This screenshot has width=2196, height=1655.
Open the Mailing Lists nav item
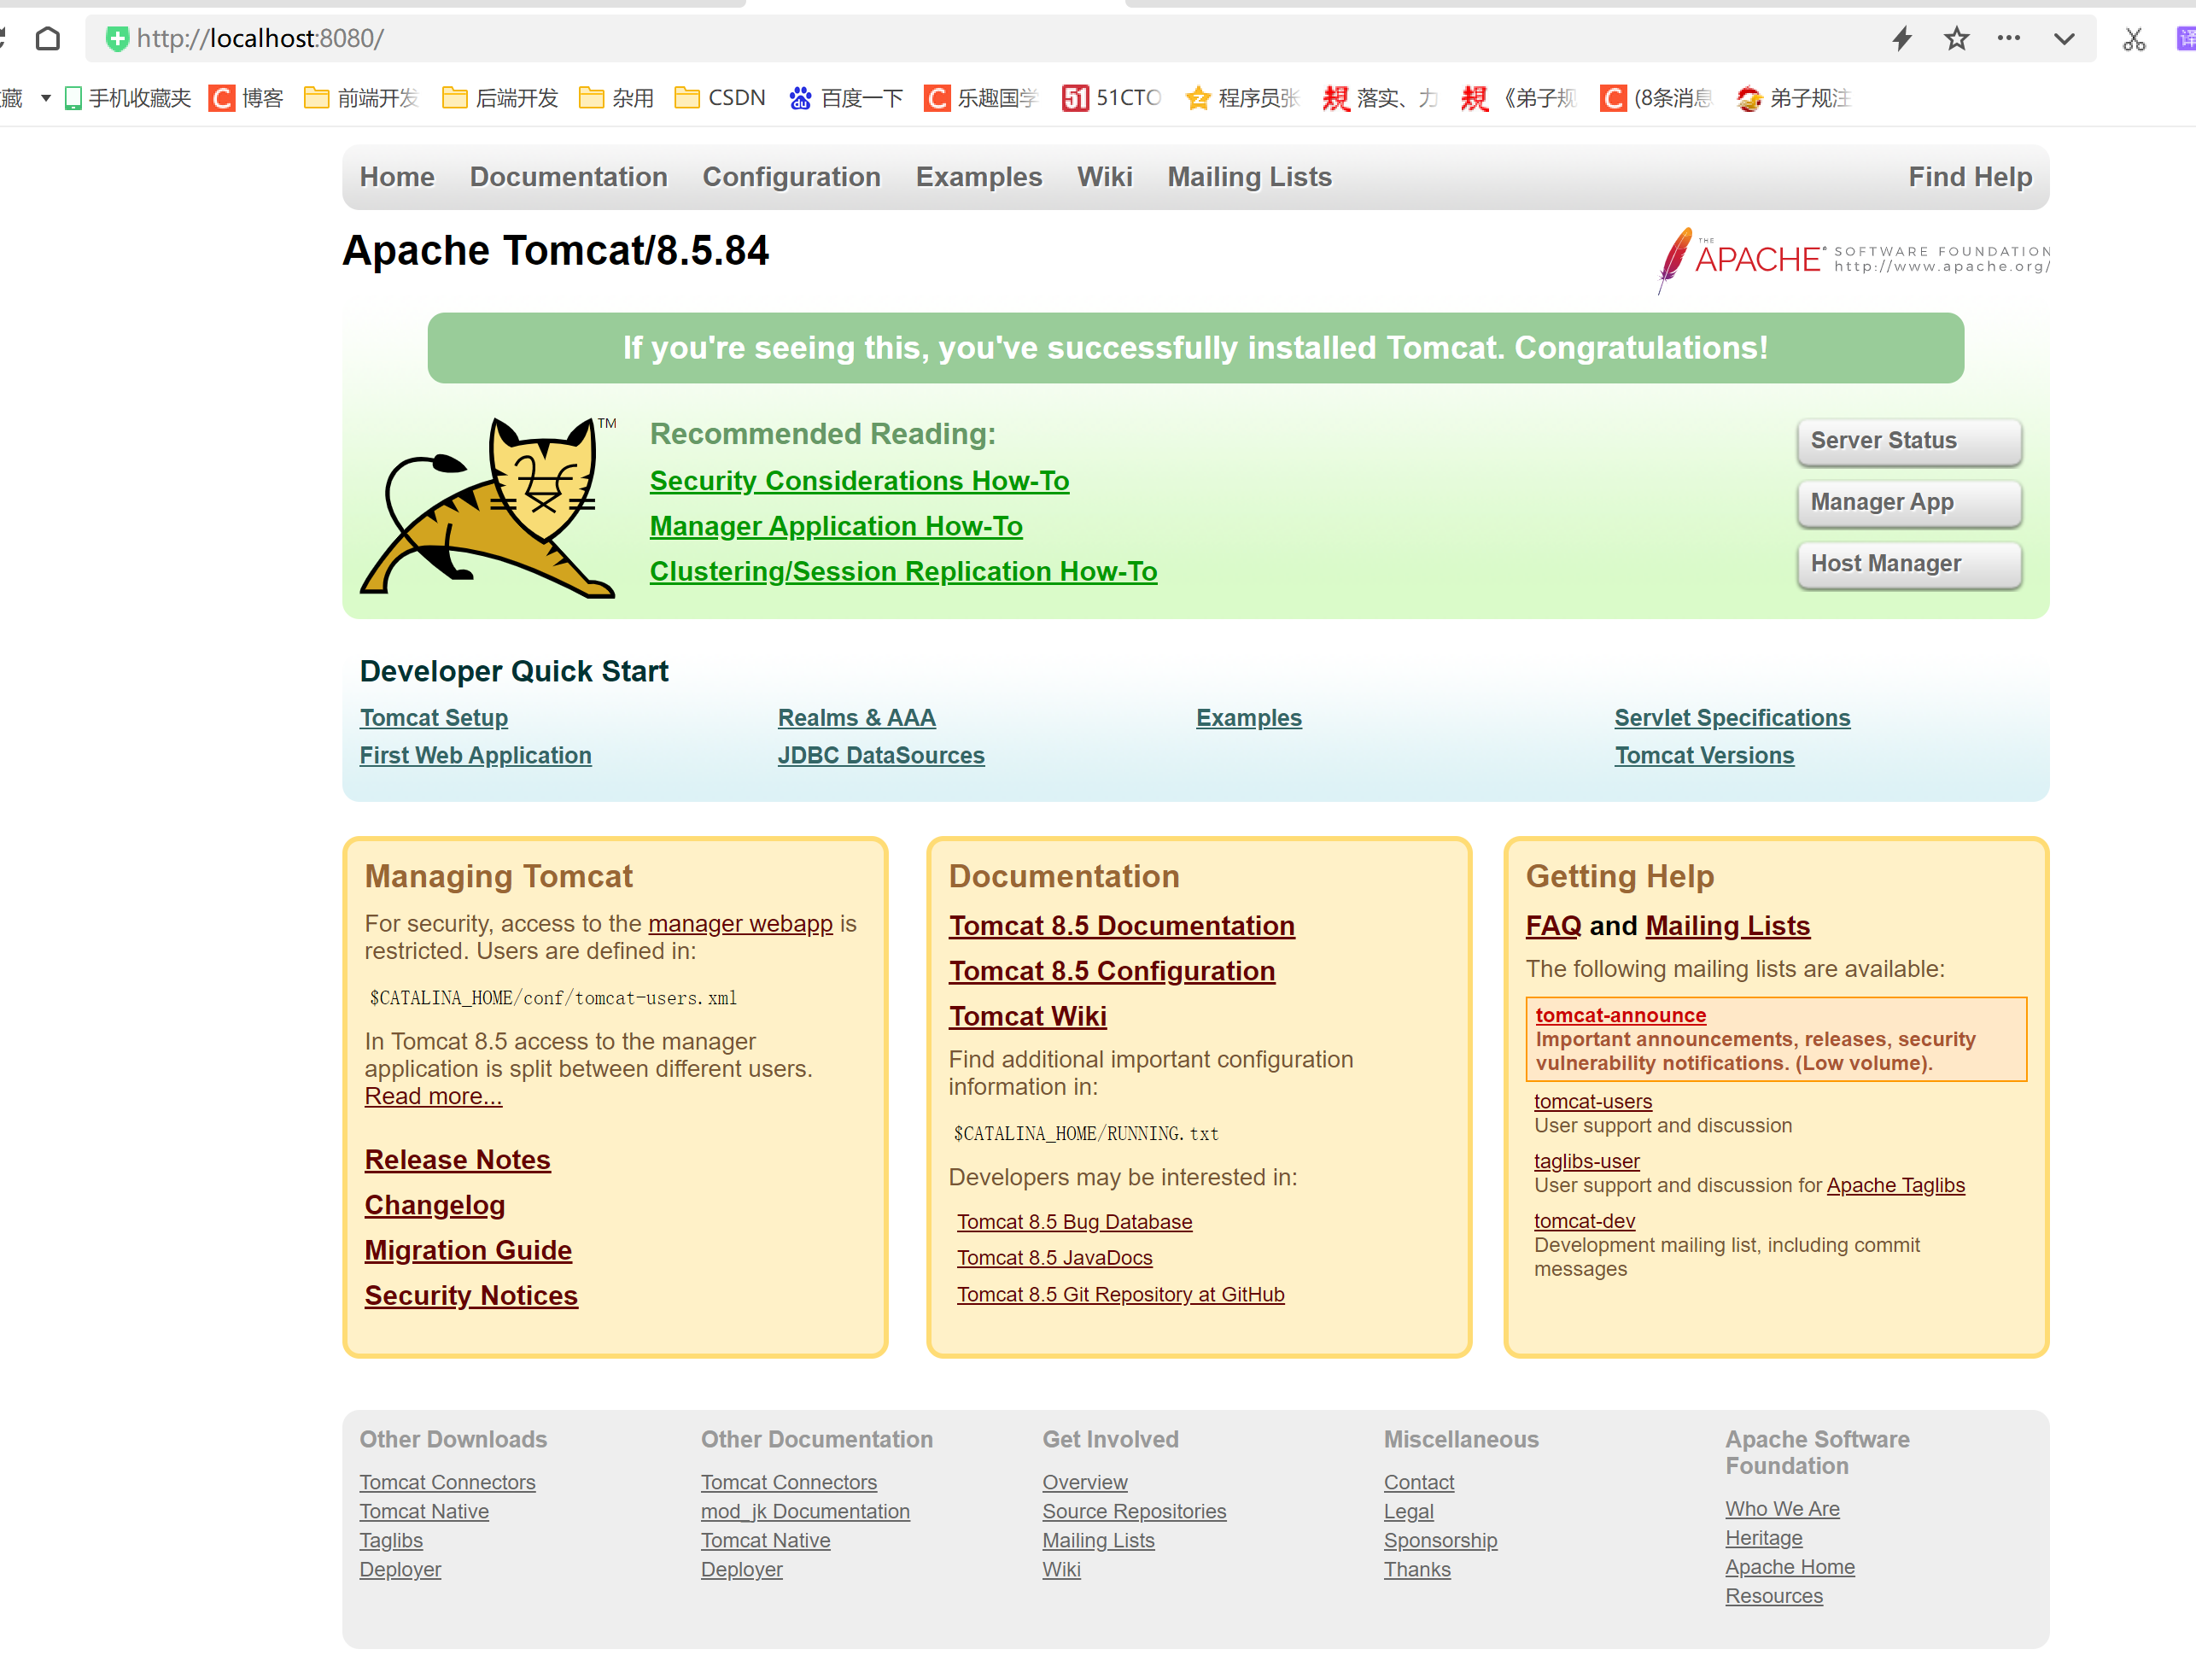click(x=1249, y=177)
